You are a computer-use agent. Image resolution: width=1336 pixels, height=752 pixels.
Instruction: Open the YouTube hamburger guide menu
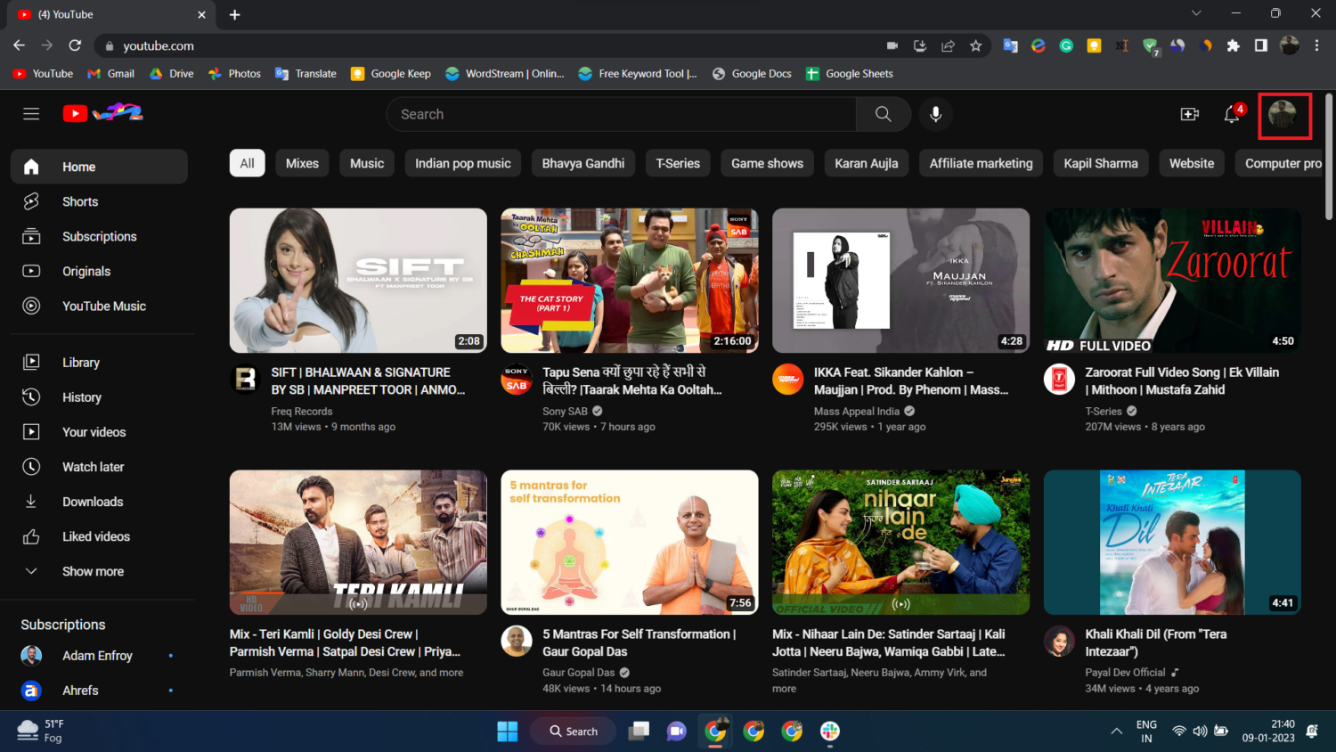31,114
